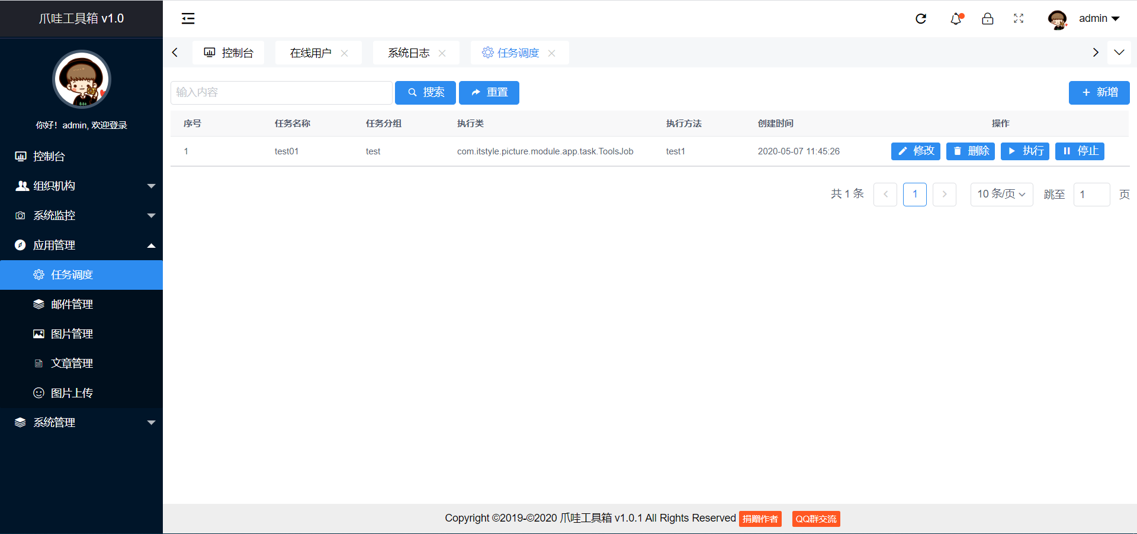Switch to the 在线用户 tab
1137x534 pixels.
point(310,53)
